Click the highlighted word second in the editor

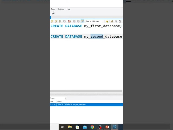tap(97, 36)
